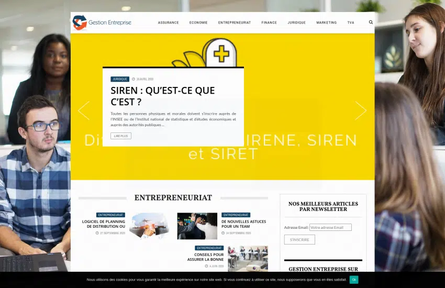Click the 27 septembre 2020 date
Image resolution: width=445 pixels, height=288 pixels.
click(x=110, y=233)
